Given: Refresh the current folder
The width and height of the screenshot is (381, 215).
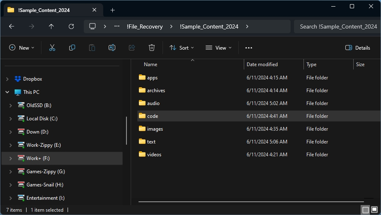Looking at the screenshot, I should click(71, 26).
